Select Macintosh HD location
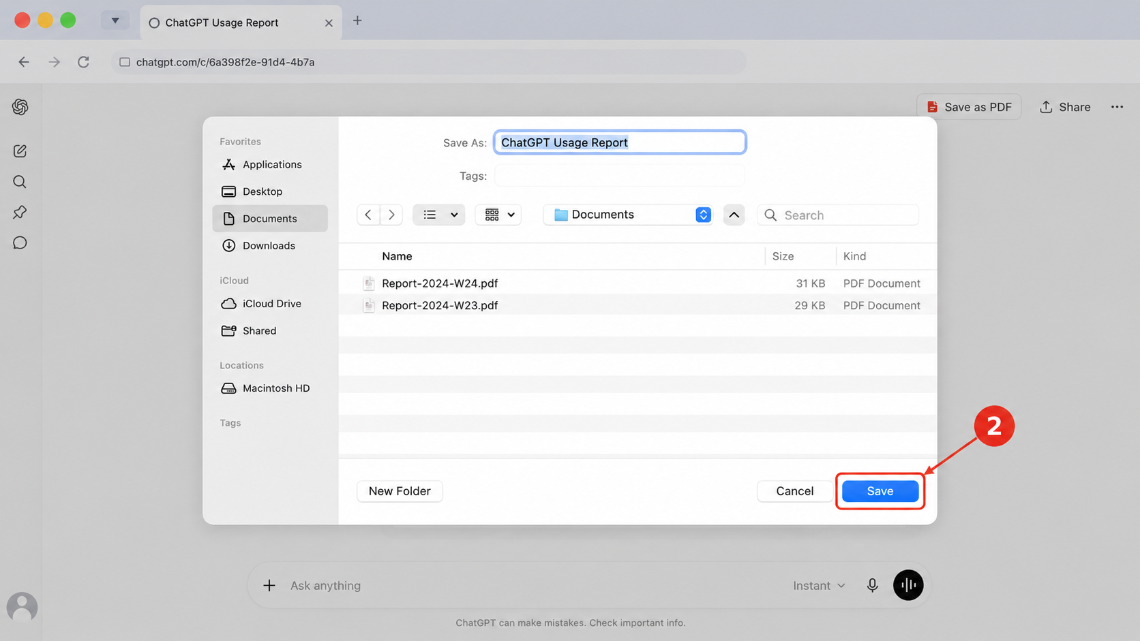Screen dimensions: 1140x641 [x=270, y=388]
